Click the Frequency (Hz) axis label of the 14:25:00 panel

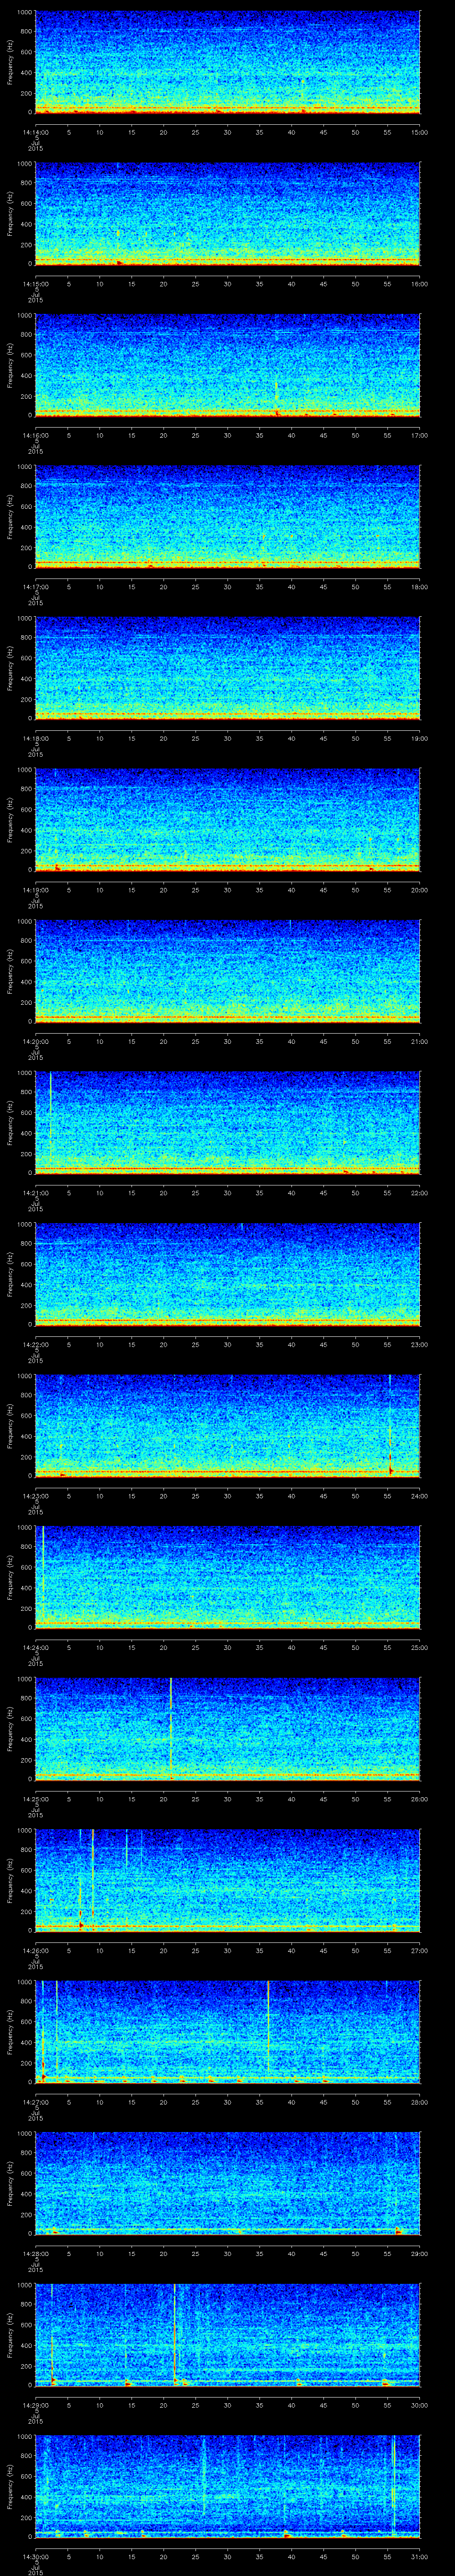tap(10, 1728)
